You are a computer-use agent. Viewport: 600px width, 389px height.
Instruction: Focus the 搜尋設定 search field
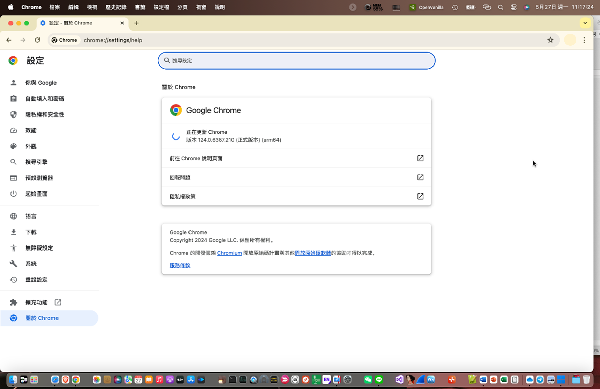[x=296, y=60]
